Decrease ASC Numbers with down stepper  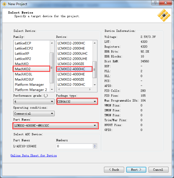(x=95, y=147)
